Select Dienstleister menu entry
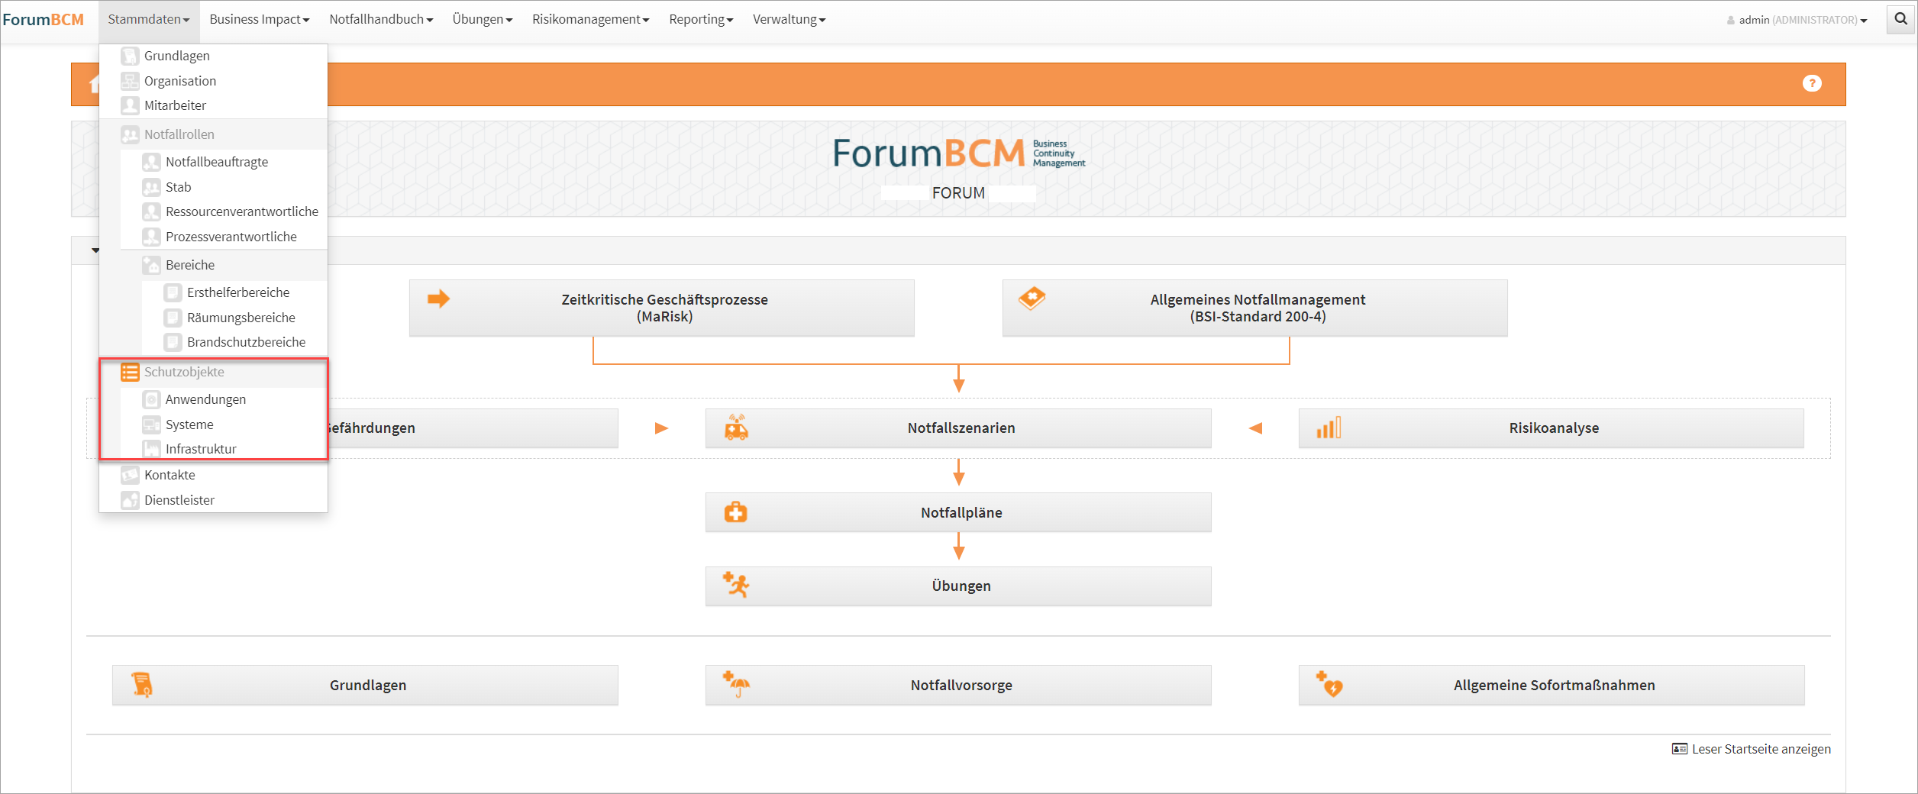This screenshot has width=1918, height=794. pyautogui.click(x=213, y=500)
